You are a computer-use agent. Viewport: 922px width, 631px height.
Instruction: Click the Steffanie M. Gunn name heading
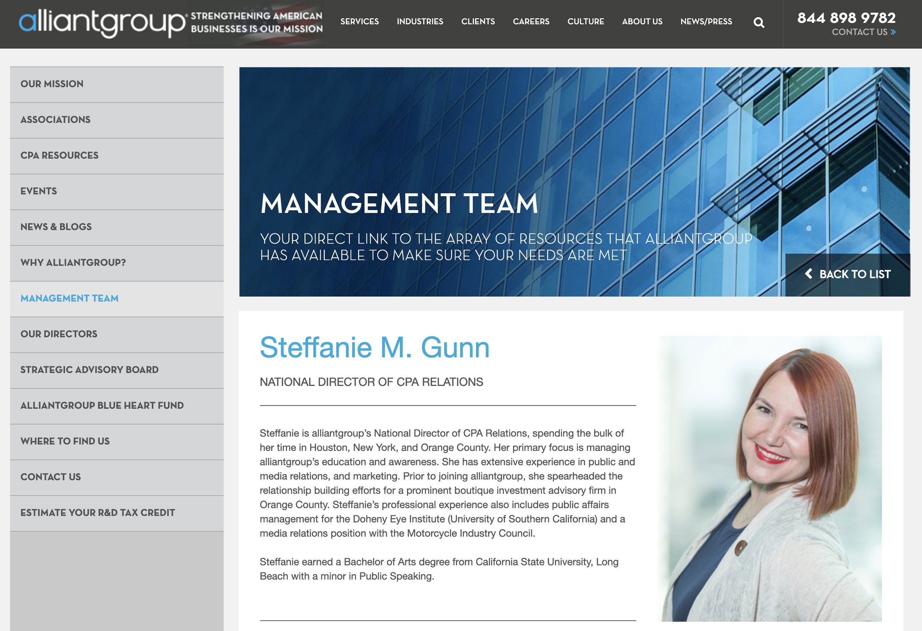coord(374,347)
